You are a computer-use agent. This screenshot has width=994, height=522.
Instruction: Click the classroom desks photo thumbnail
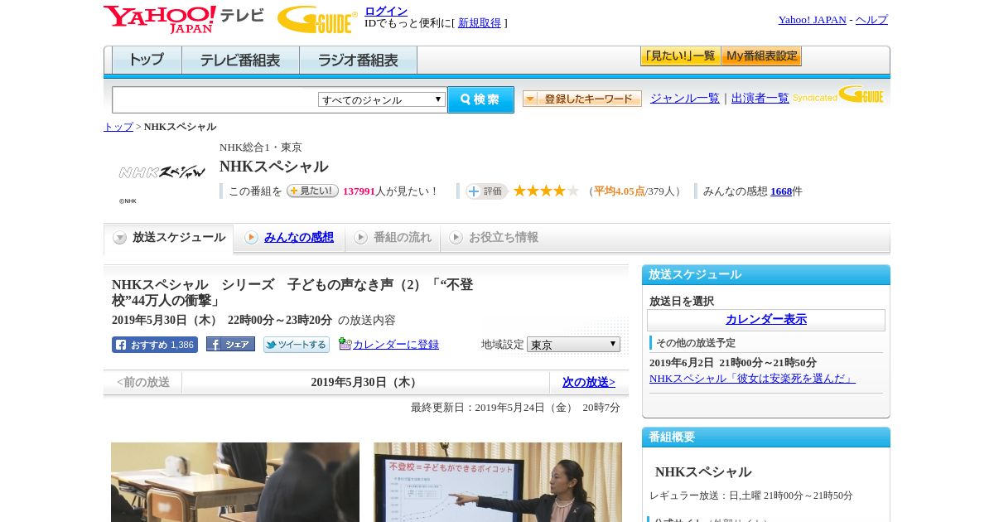[235, 482]
